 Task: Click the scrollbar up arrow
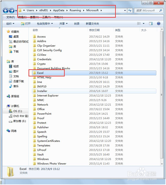tap(162, 29)
